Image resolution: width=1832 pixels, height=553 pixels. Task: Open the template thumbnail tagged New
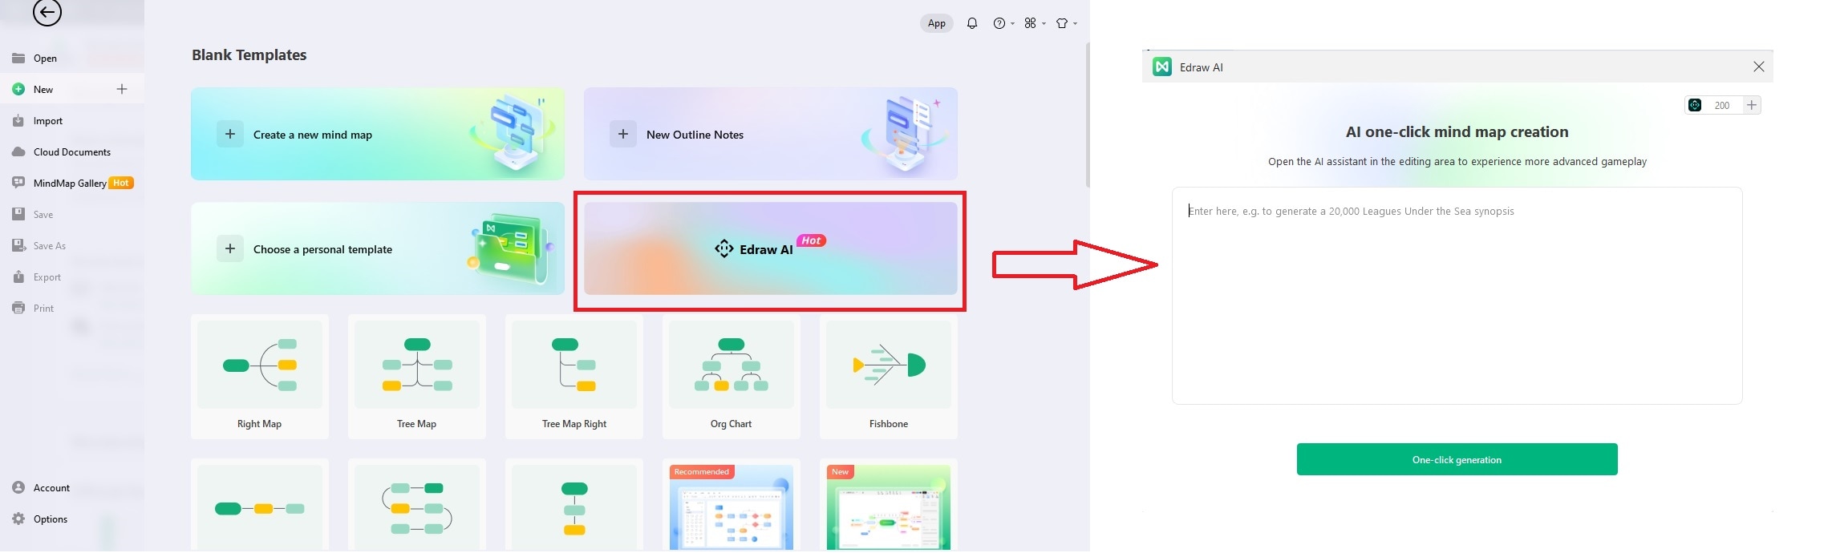click(x=889, y=507)
